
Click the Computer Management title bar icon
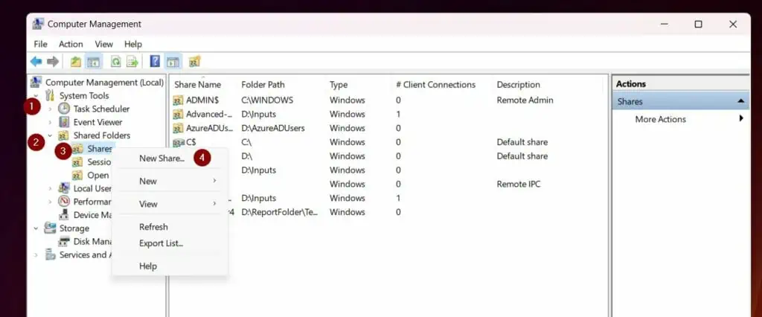pyautogui.click(x=39, y=24)
